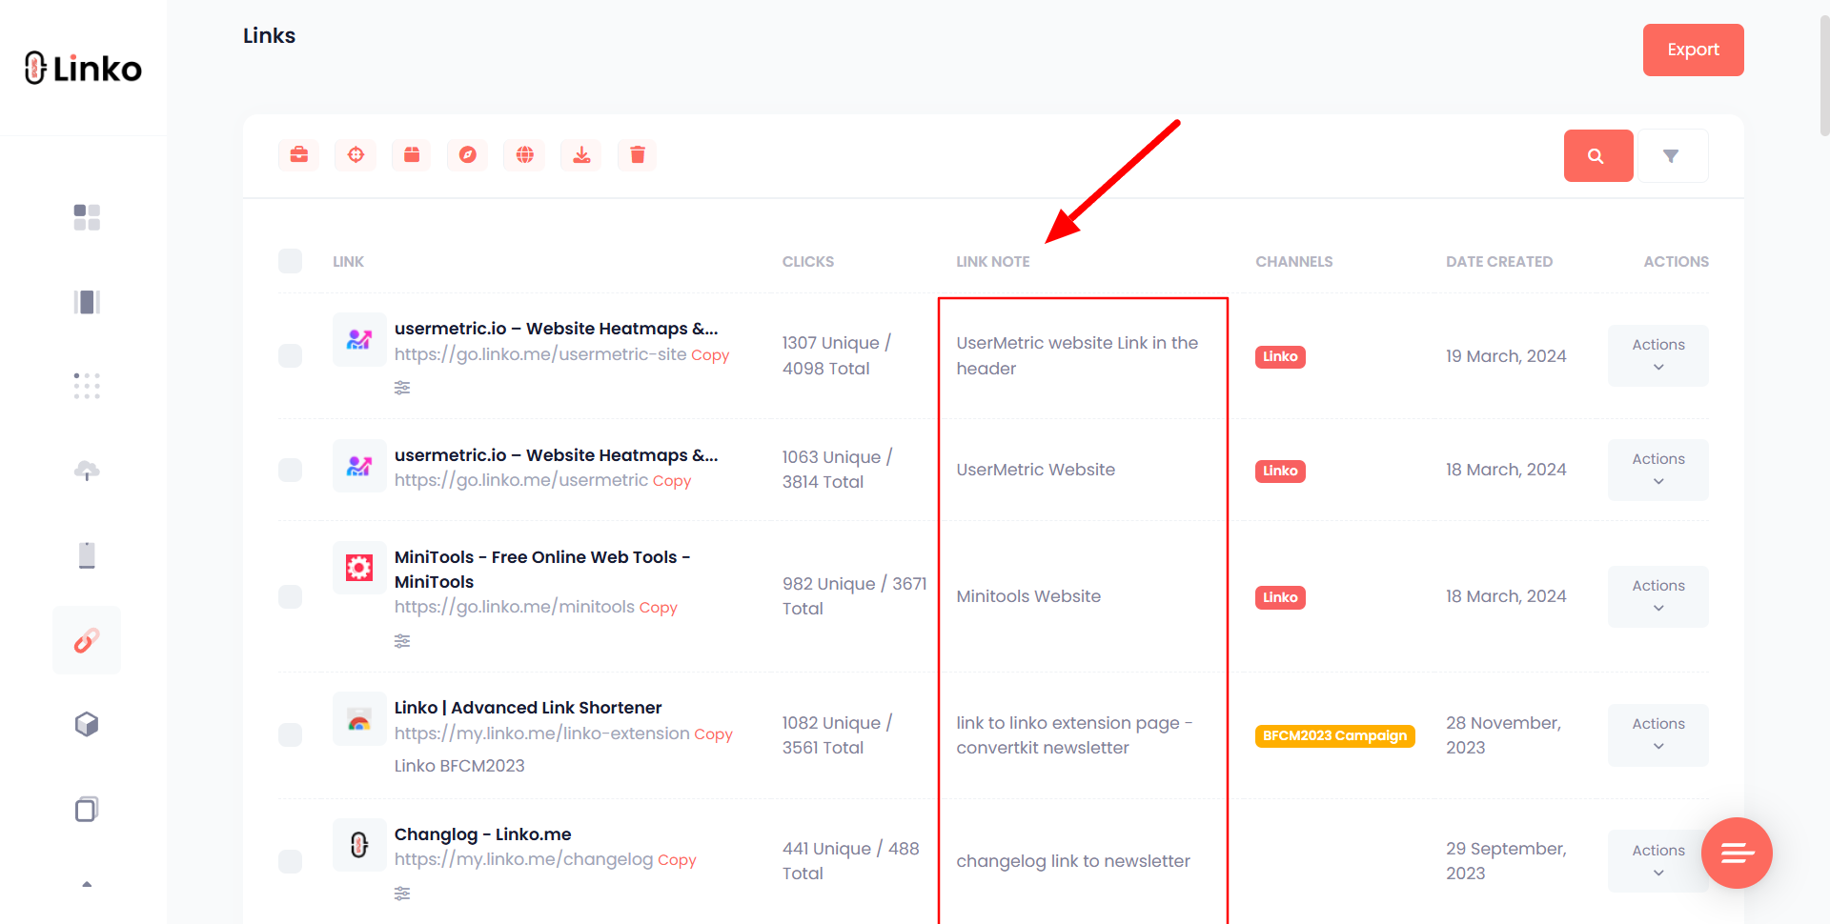Open https://go.linko.me/usermetric-site URL
1830x924 pixels.
(540, 354)
